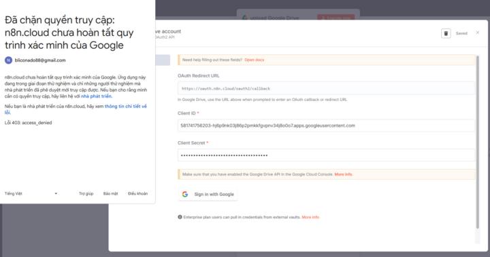Viewport: 490px width, 257px height.
Task: Click Sign in with Google button
Action: [208, 194]
